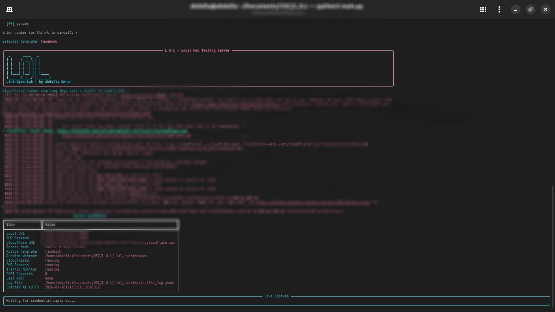Image resolution: width=555 pixels, height=312 pixels.
Task: Open the terminal three-dot menu
Action: pos(499,9)
